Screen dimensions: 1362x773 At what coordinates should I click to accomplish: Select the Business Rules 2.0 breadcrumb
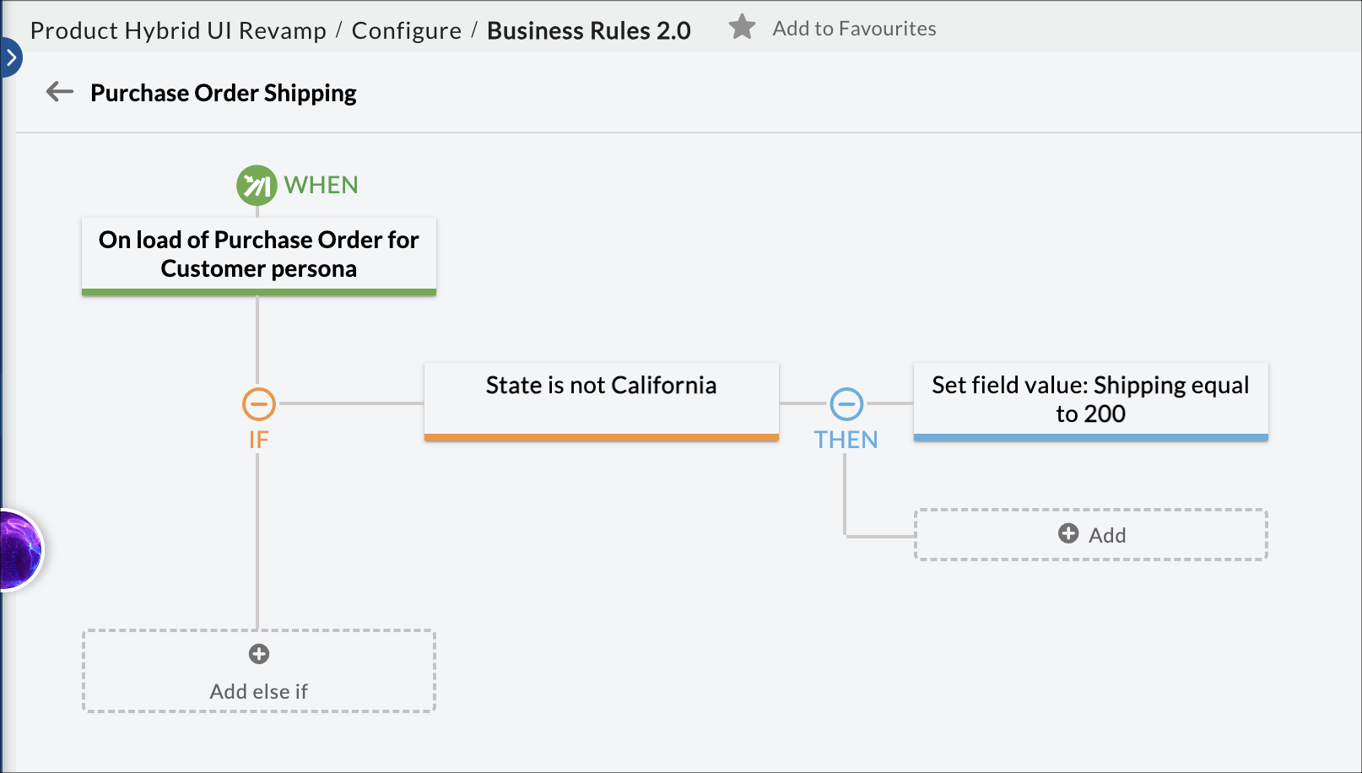click(588, 30)
